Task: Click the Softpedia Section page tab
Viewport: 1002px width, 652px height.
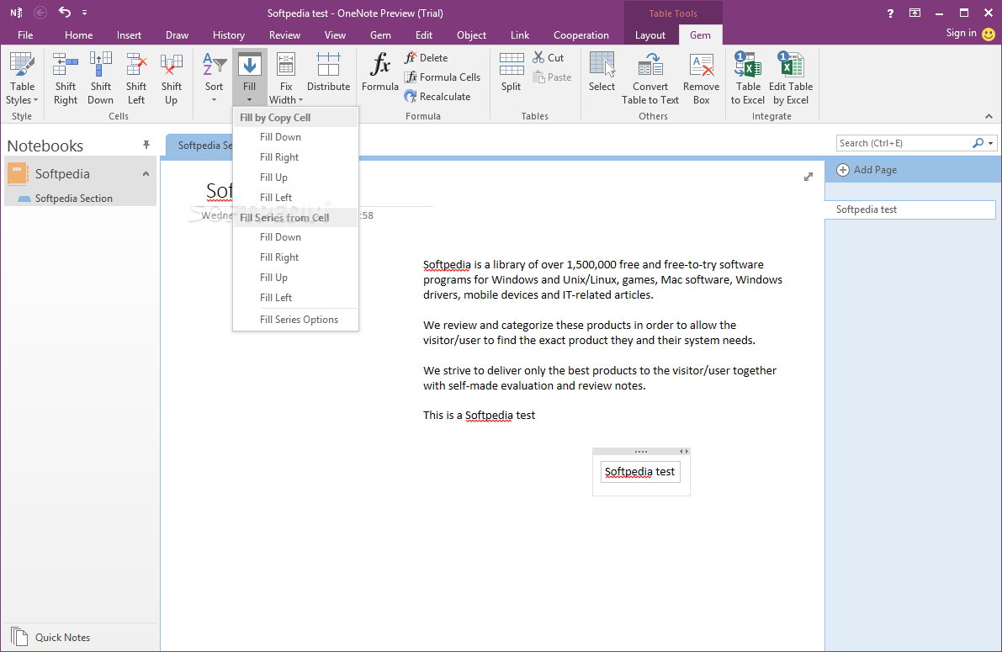Action: [x=199, y=146]
